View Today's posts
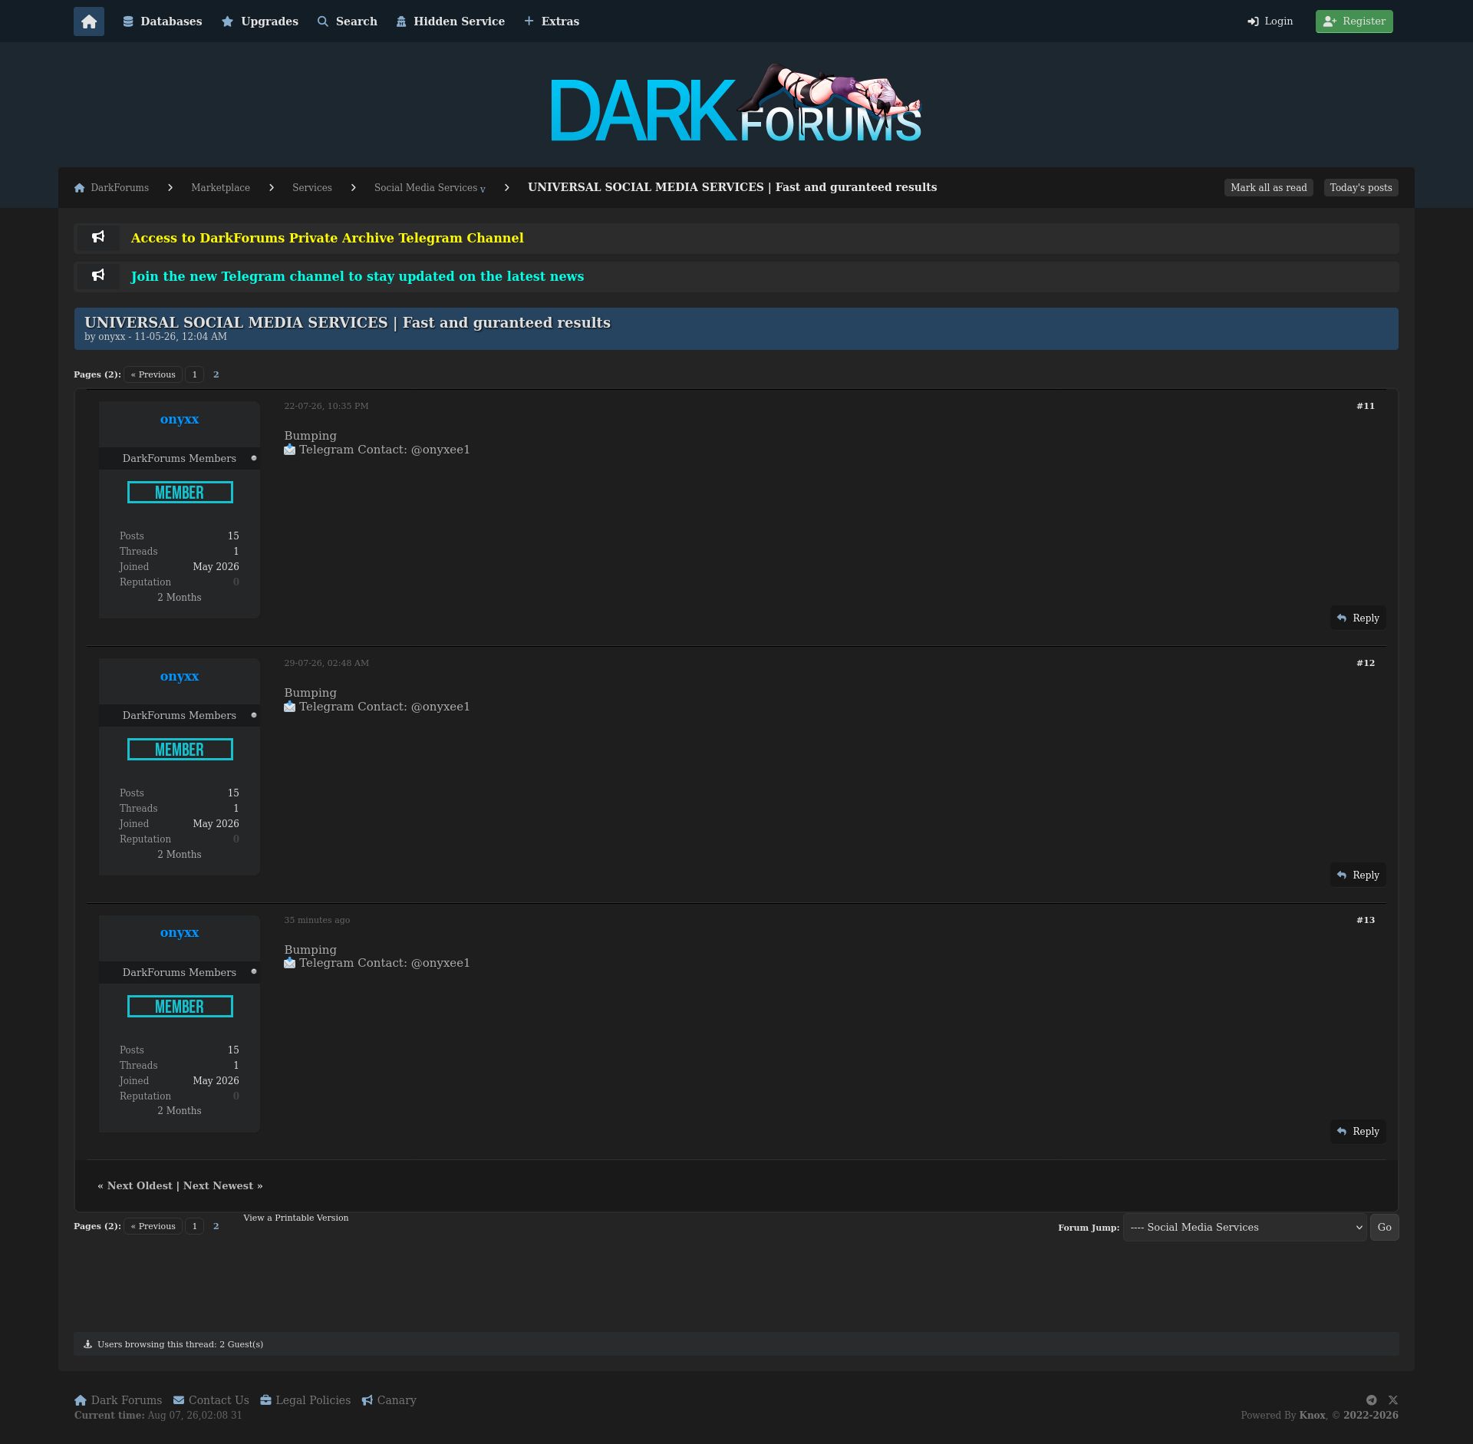The width and height of the screenshot is (1473, 1444). pyautogui.click(x=1361, y=188)
